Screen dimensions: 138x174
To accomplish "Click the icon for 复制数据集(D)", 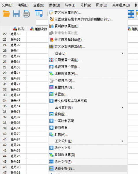I will pyautogui.click(x=51, y=155).
